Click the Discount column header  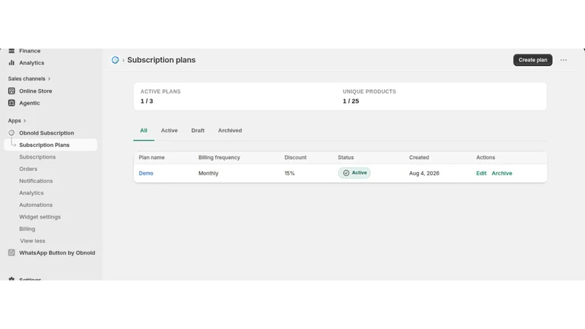pyautogui.click(x=295, y=158)
